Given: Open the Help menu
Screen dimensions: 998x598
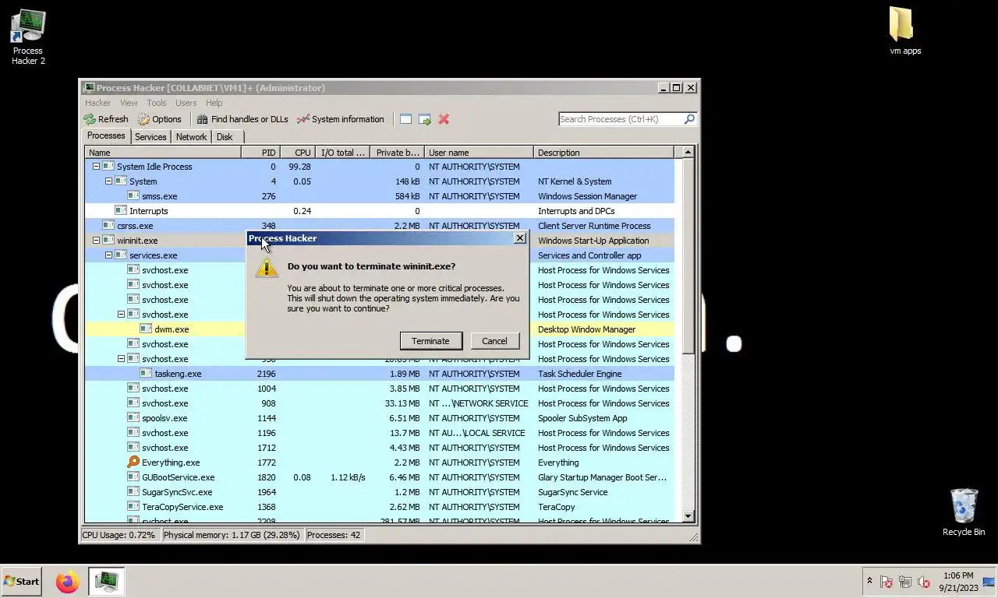Looking at the screenshot, I should [214, 103].
